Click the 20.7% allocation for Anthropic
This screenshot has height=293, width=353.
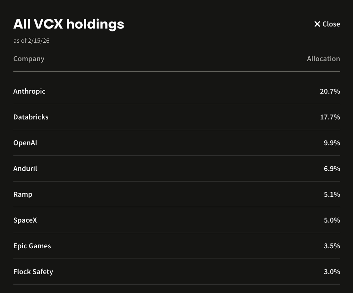[330, 91]
